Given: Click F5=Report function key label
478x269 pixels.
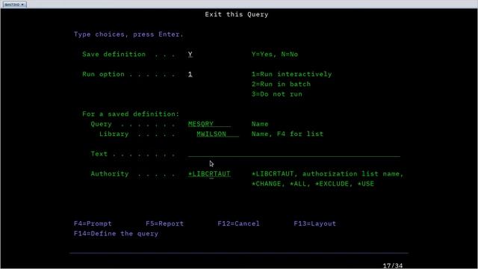Looking at the screenshot, I should click(164, 223).
